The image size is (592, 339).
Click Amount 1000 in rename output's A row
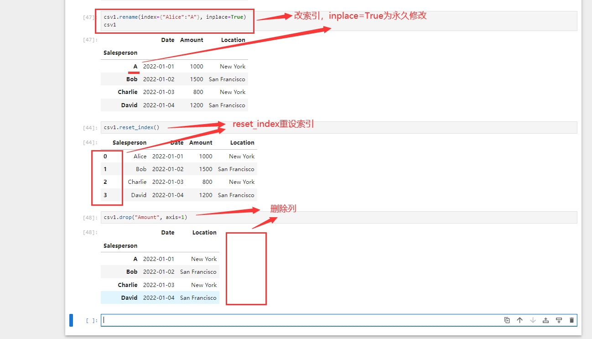[197, 66]
